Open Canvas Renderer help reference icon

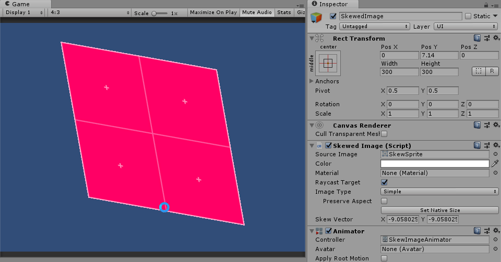(x=477, y=125)
